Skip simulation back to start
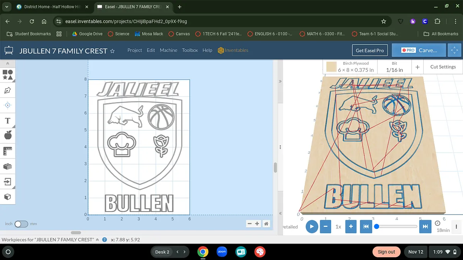The image size is (463, 260). [x=366, y=226]
